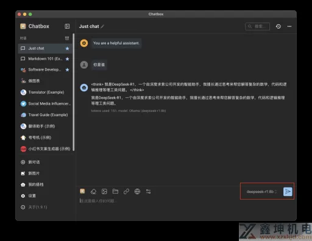Click the system prompt gear avatar

tap(84, 43)
